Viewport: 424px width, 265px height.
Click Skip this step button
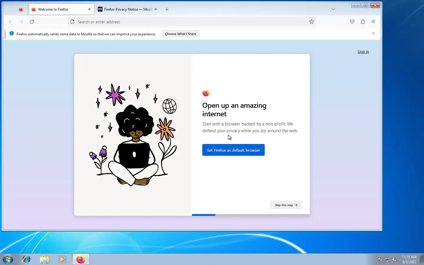pos(286,205)
